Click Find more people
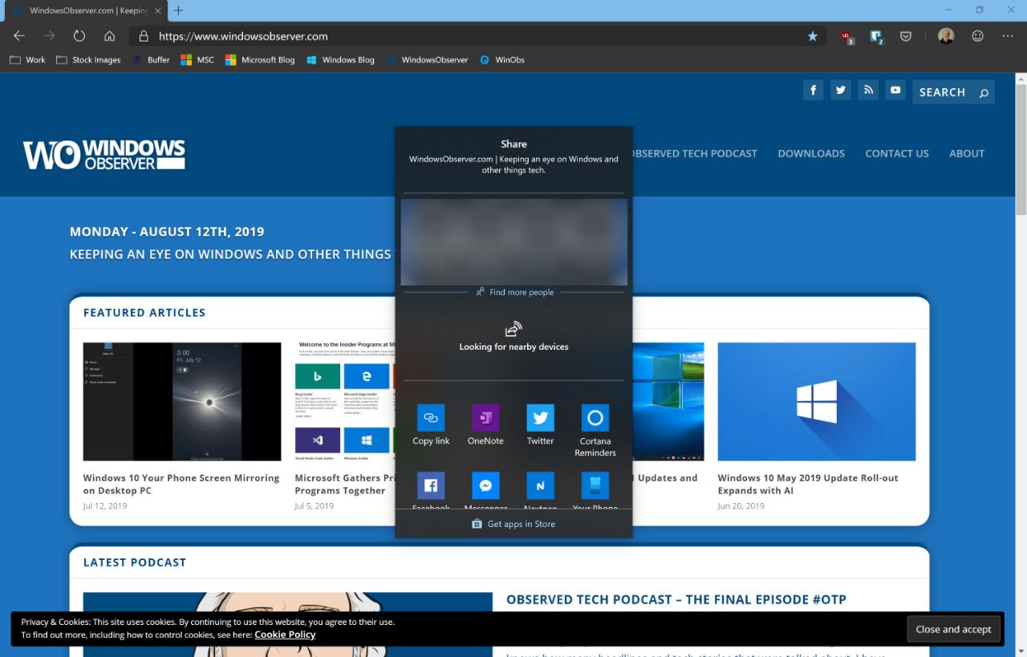The height and width of the screenshot is (657, 1027). point(514,292)
